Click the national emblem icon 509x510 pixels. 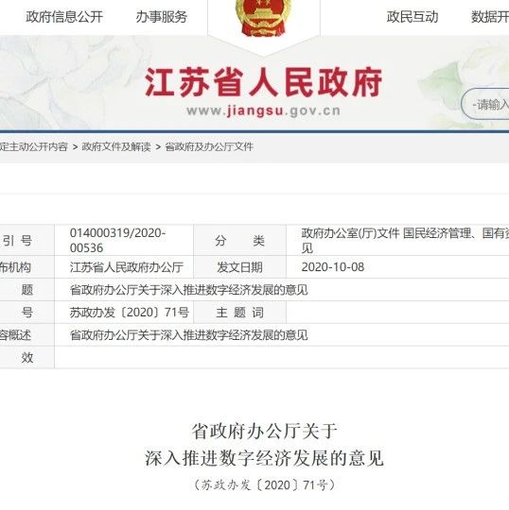point(264,17)
